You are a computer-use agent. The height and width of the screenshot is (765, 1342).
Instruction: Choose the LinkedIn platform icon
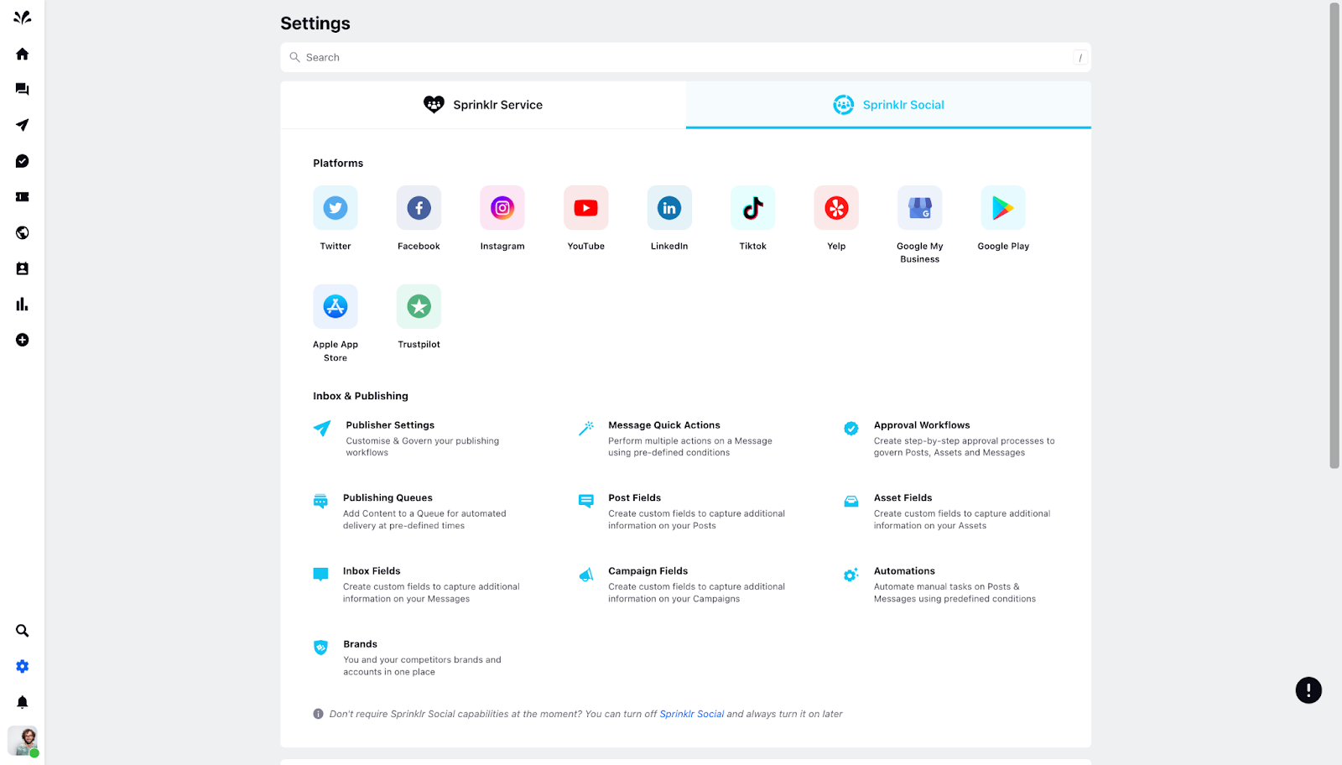(x=669, y=208)
